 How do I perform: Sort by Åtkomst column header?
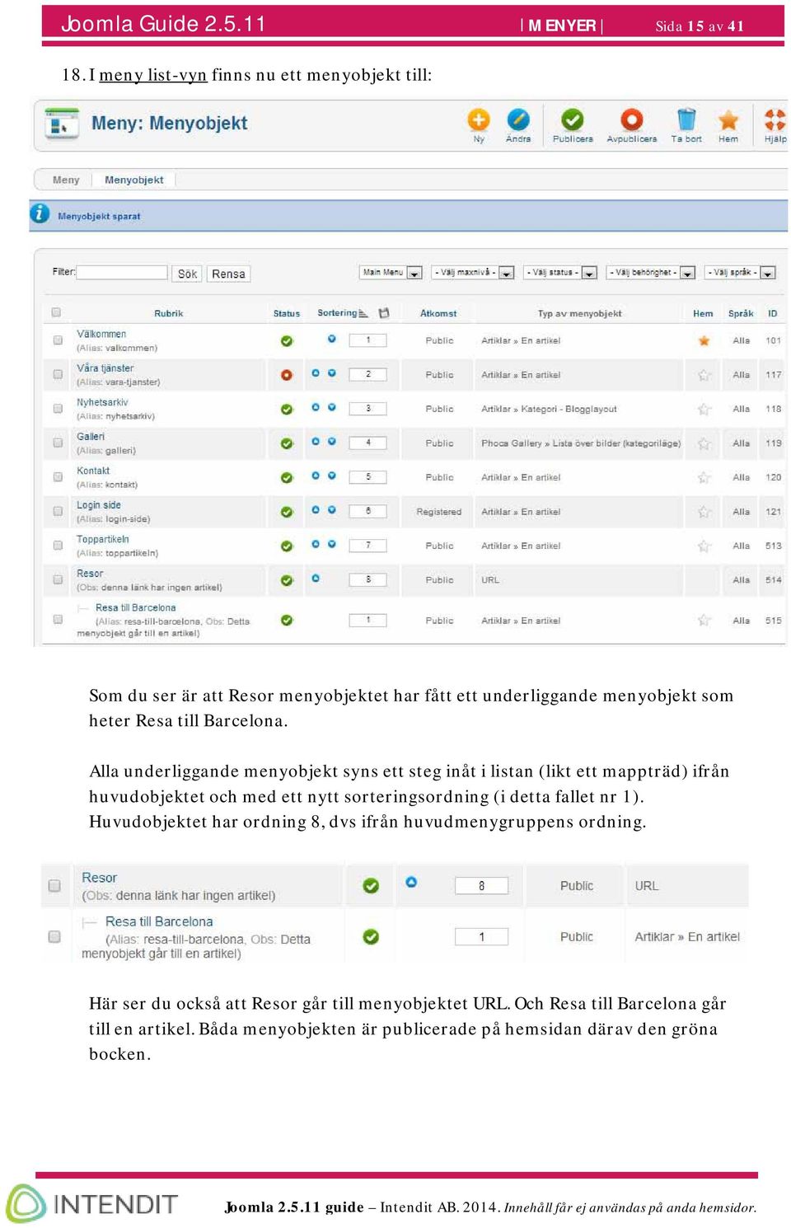point(438,313)
